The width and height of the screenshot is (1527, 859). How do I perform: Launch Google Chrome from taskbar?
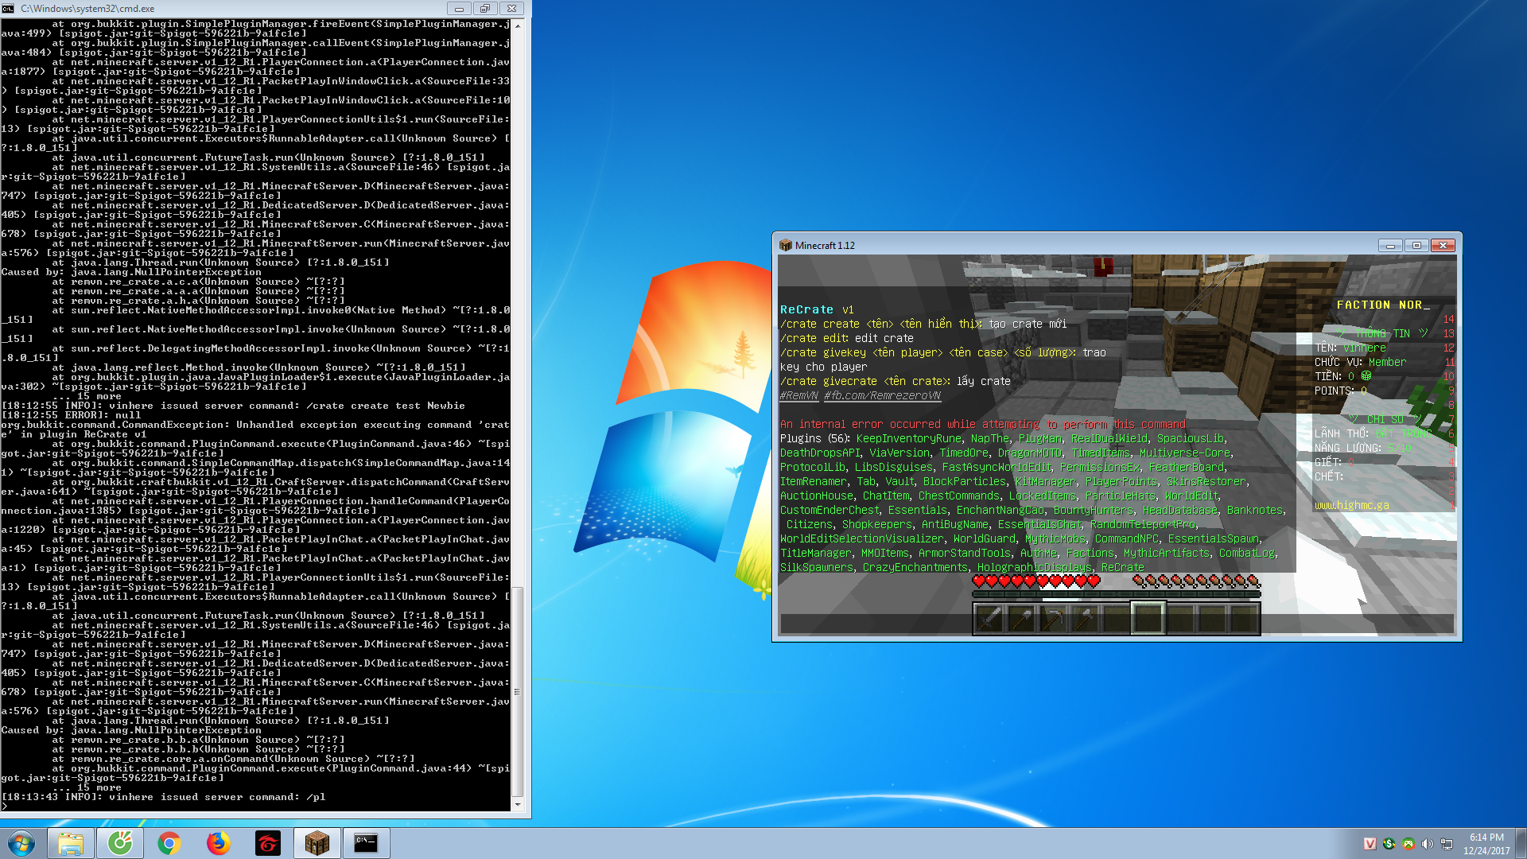click(169, 843)
